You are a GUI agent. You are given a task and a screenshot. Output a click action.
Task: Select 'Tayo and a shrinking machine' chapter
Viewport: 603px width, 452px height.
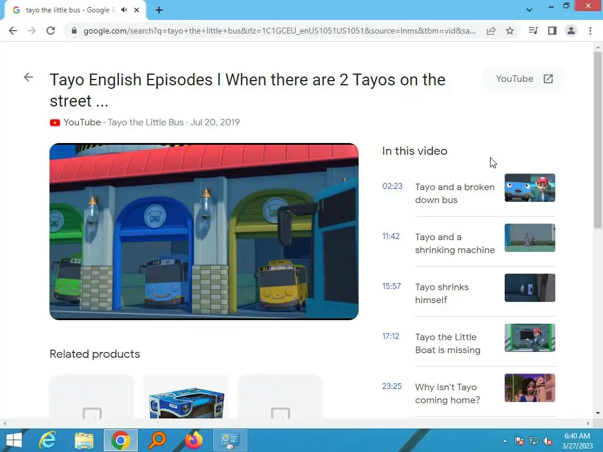[455, 243]
